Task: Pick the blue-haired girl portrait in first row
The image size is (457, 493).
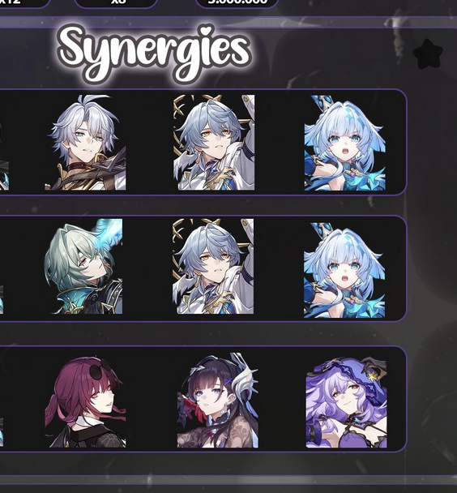Action: (345, 143)
